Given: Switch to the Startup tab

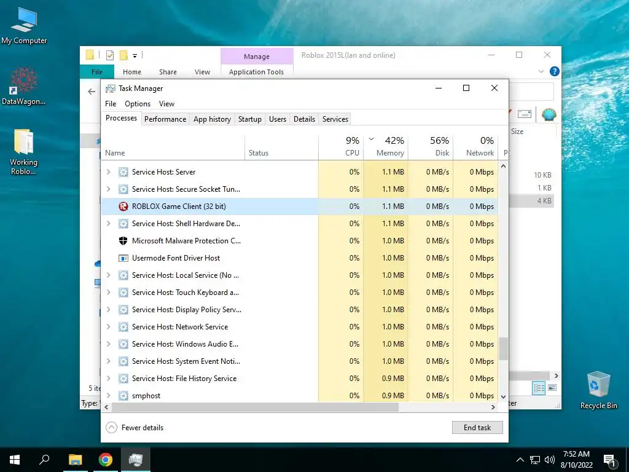Looking at the screenshot, I should click(250, 119).
